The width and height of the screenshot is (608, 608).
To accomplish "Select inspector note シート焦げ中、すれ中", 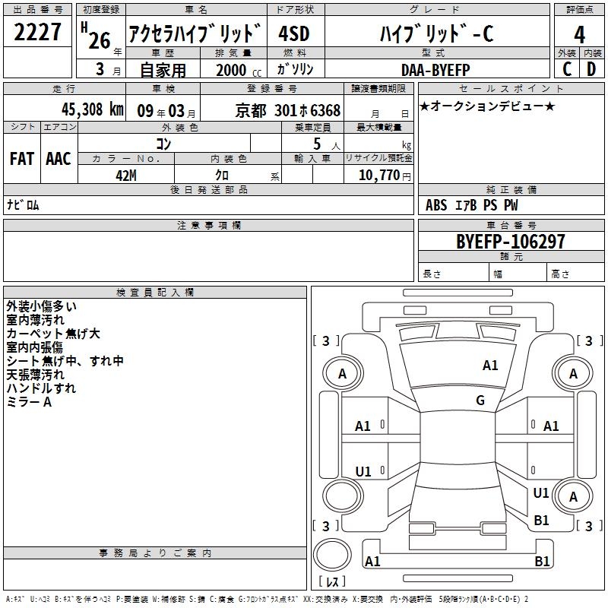I will pos(65,361).
